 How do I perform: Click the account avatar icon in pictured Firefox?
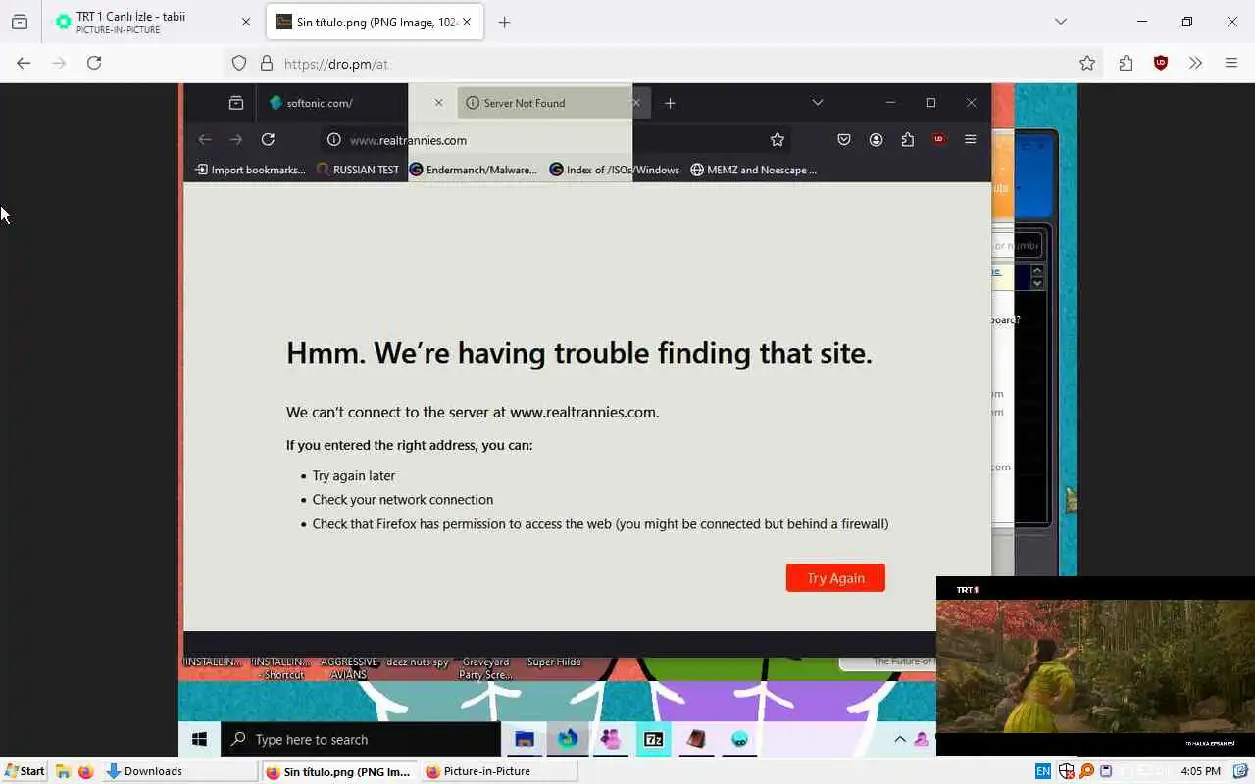[x=876, y=140]
